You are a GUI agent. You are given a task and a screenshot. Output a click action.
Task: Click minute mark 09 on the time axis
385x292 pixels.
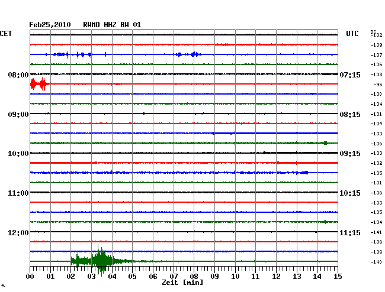tap(214, 277)
